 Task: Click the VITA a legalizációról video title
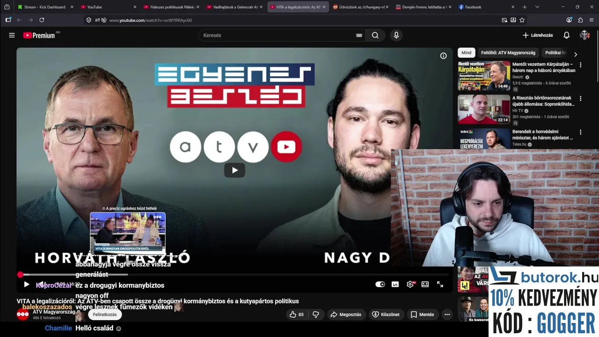(158, 301)
